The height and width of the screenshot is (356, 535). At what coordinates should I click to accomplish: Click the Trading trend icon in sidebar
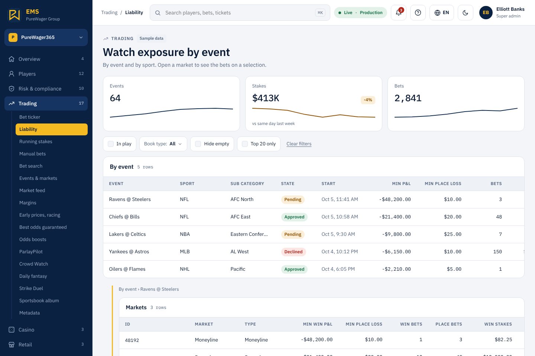(x=12, y=103)
